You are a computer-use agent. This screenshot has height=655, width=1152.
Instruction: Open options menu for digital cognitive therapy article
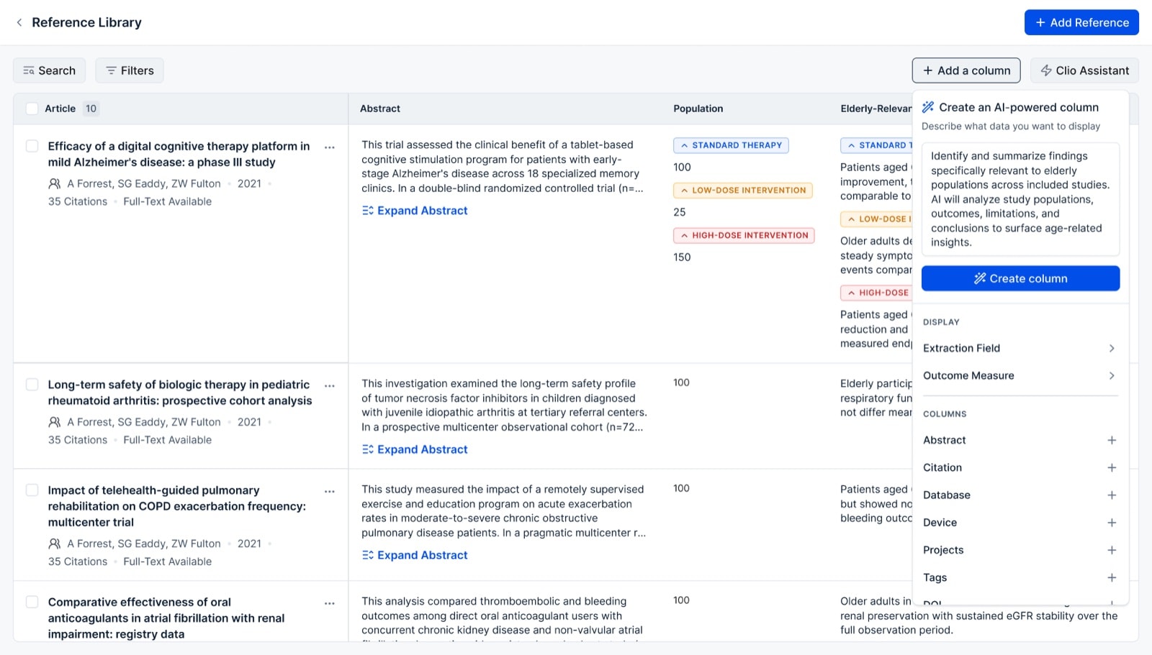click(330, 147)
